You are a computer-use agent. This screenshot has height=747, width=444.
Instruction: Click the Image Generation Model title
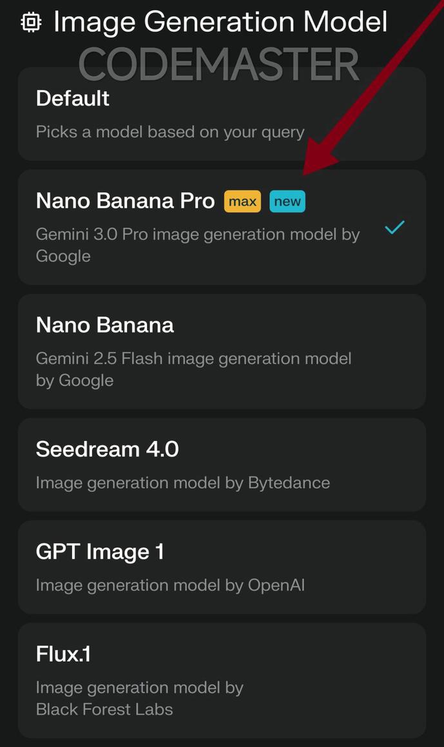tap(220, 22)
